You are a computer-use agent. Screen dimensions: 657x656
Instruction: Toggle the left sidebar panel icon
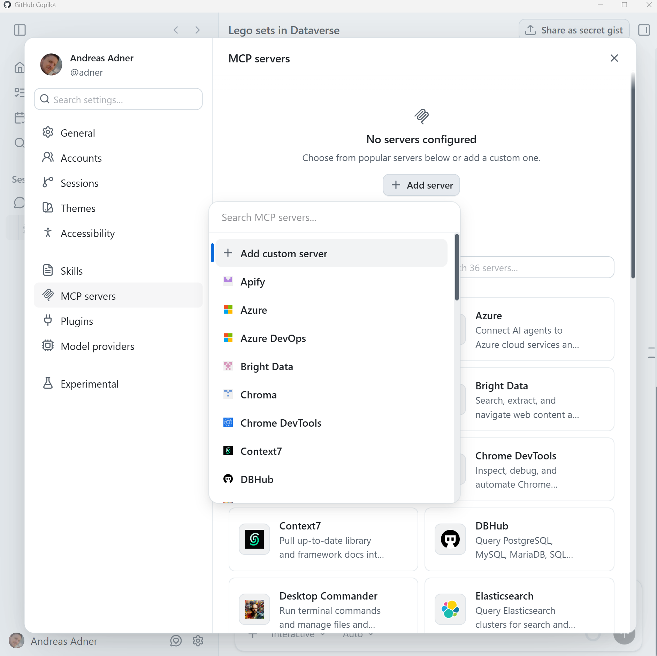tap(20, 30)
